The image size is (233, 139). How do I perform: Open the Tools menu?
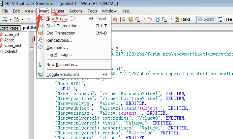pos(92,11)
